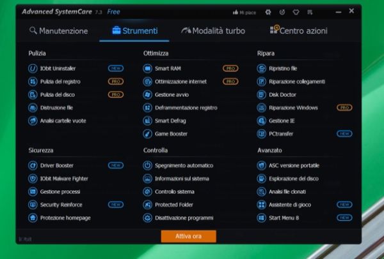Click the "Game Booster" label
The height and width of the screenshot is (259, 384).
coord(171,134)
